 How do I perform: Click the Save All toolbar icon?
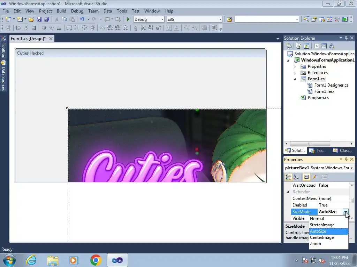[47, 19]
